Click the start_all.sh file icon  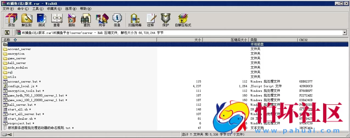[5, 109]
